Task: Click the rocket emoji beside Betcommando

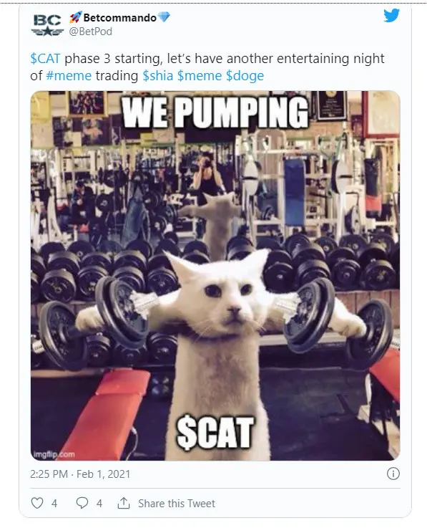Action: (x=76, y=17)
